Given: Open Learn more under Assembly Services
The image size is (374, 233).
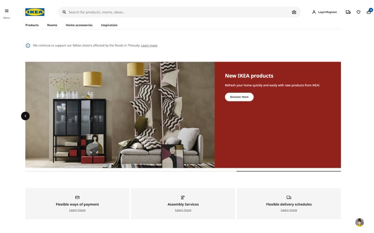Looking at the screenshot, I should (183, 210).
